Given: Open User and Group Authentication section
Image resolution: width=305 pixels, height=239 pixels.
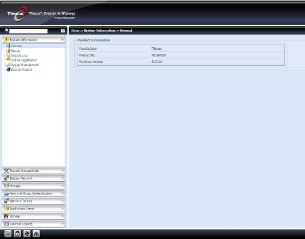Looking at the screenshot, I should 33,193.
